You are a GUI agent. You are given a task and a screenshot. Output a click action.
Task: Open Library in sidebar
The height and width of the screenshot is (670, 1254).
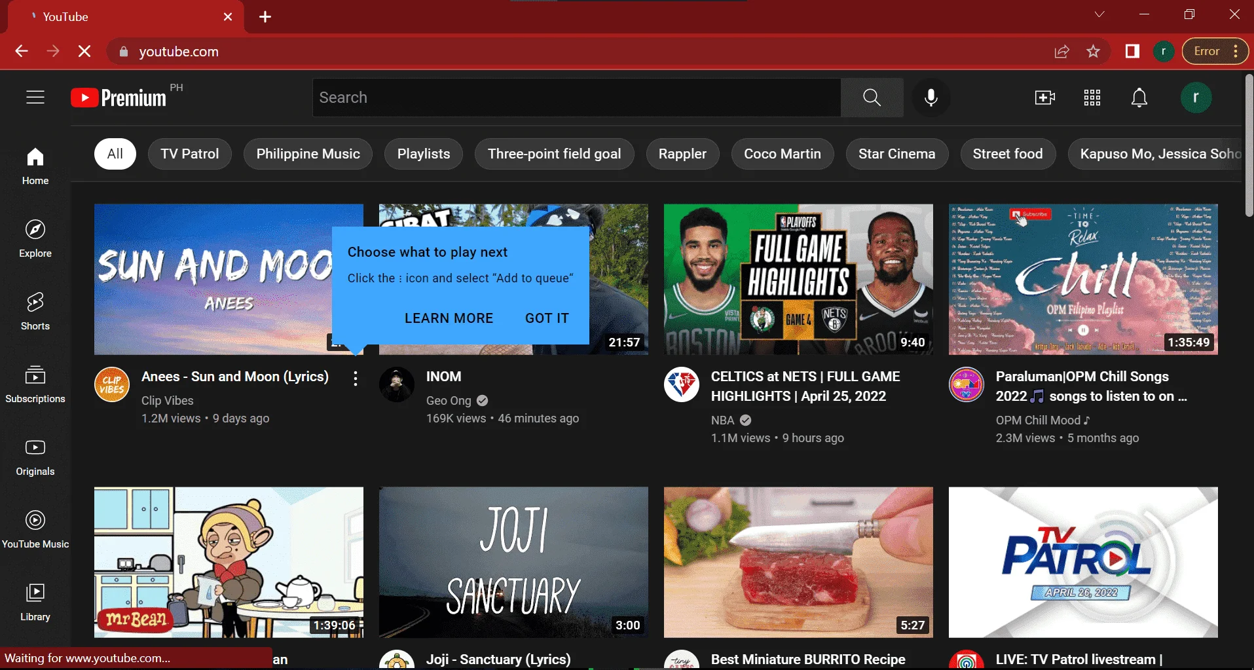(35, 603)
